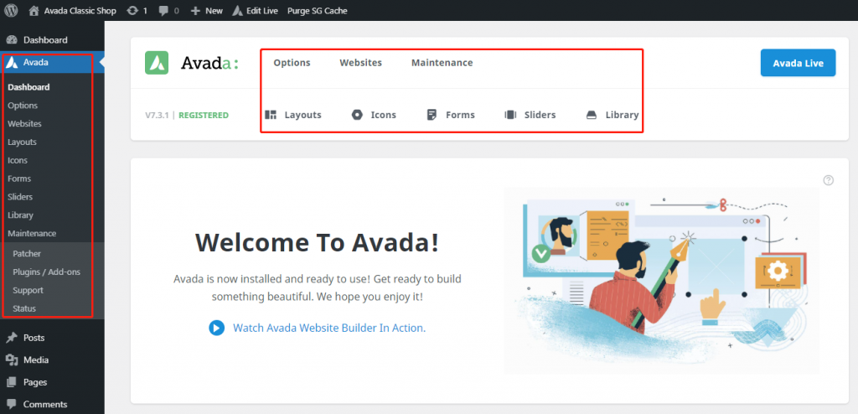Click the help question mark icon
The image size is (858, 414).
click(829, 180)
